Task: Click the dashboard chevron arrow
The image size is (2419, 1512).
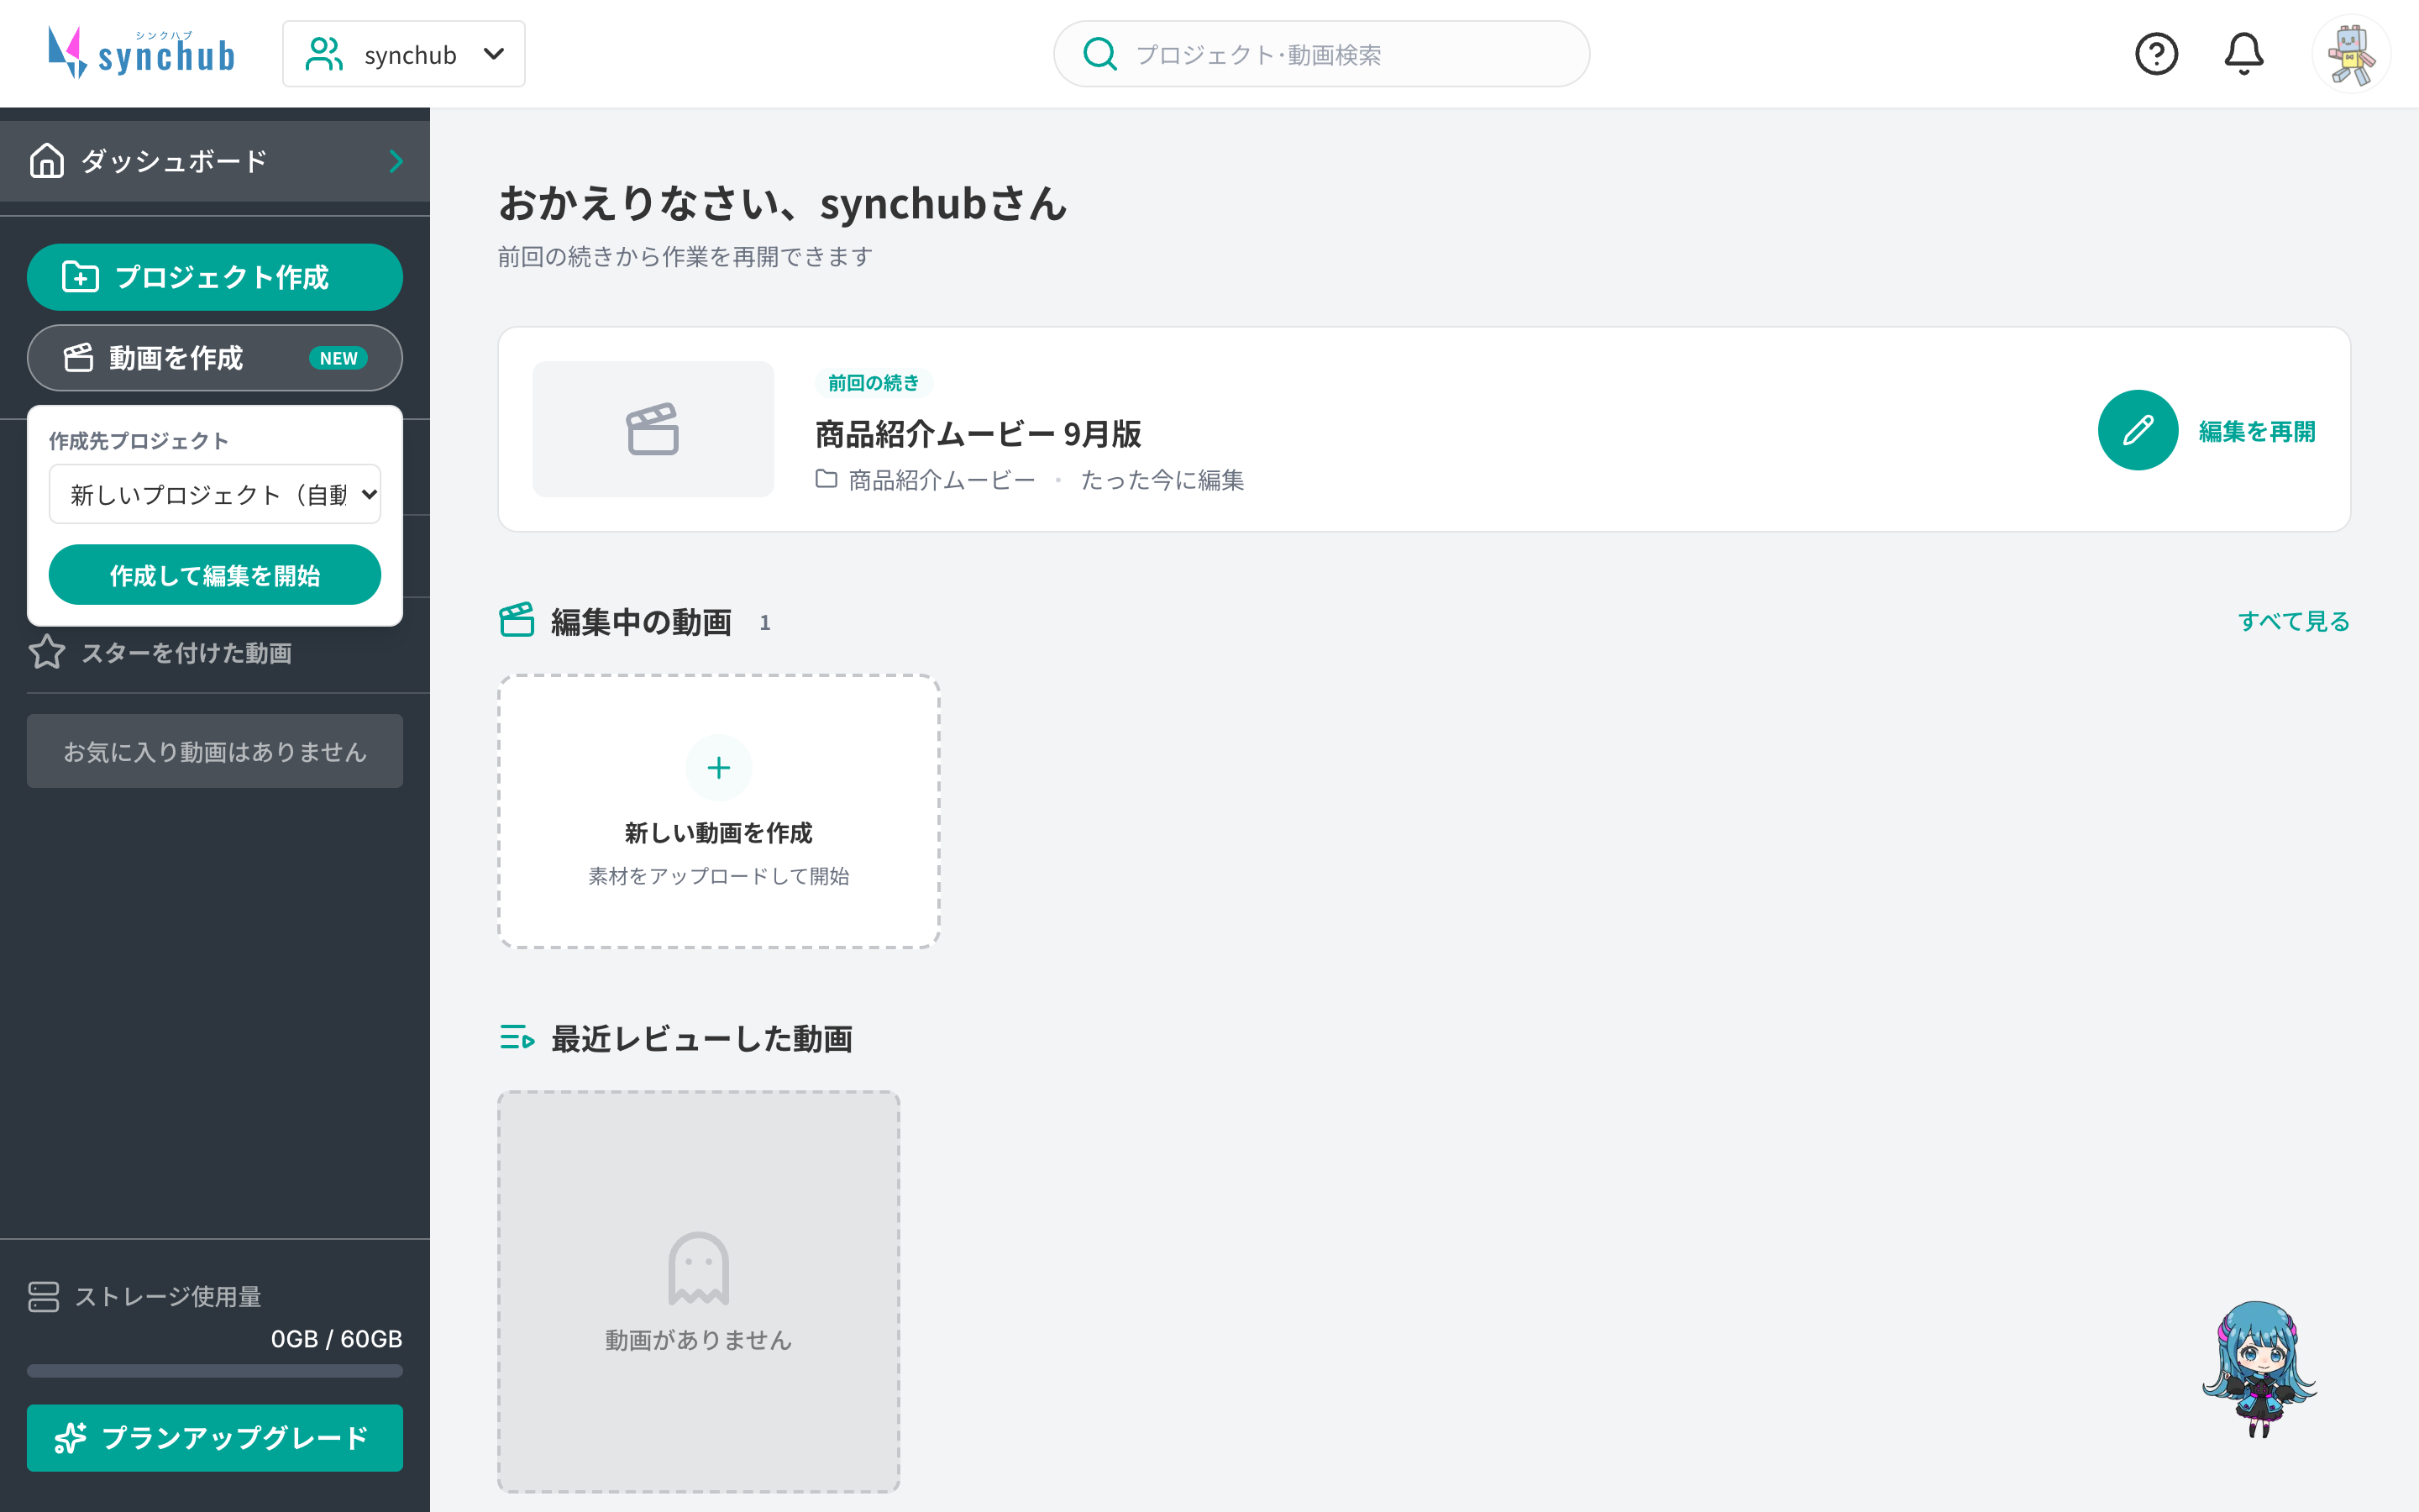Action: (396, 161)
